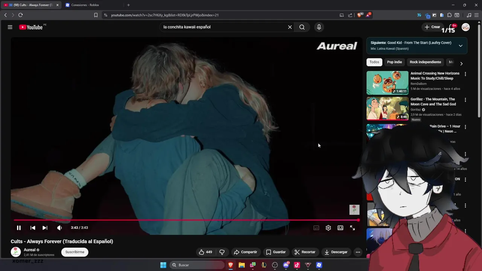The width and height of the screenshot is (482, 271).
Task: Show more filter chips with the arrow
Action: pyautogui.click(x=461, y=64)
